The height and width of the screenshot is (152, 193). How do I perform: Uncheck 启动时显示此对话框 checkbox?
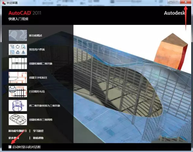[10, 147]
